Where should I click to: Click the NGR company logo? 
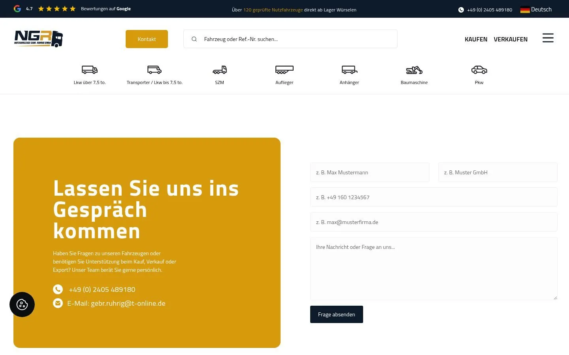click(x=38, y=39)
